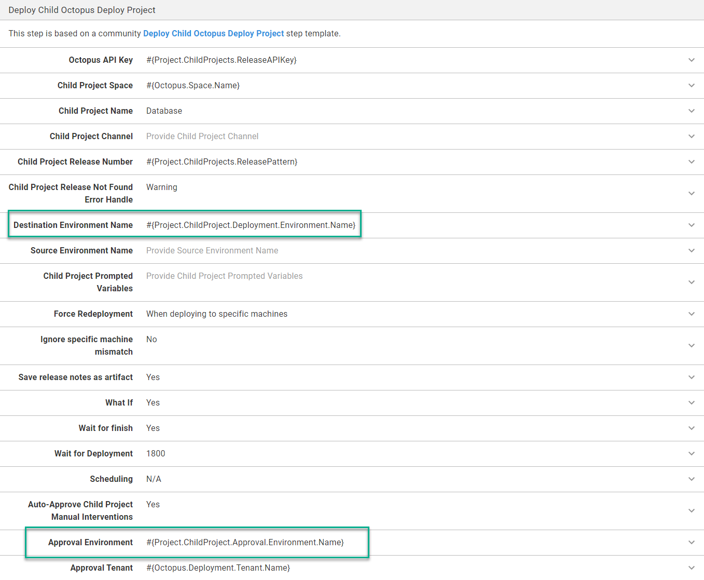
Task: Expand the Scheduling row
Action: (692, 479)
